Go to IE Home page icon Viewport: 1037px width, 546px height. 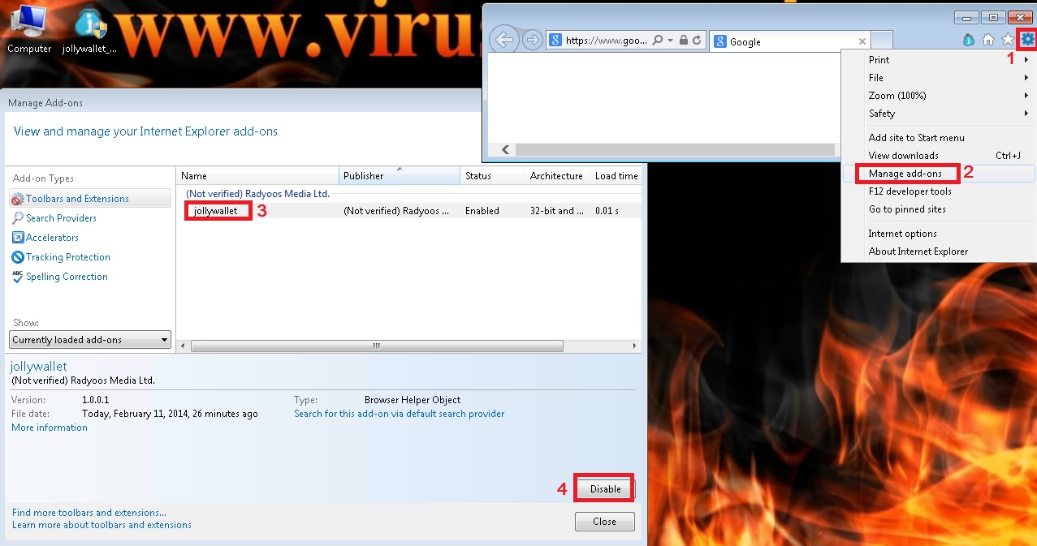tap(988, 39)
